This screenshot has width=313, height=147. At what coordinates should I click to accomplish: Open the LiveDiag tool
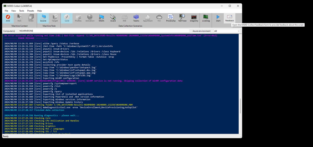click(206, 18)
